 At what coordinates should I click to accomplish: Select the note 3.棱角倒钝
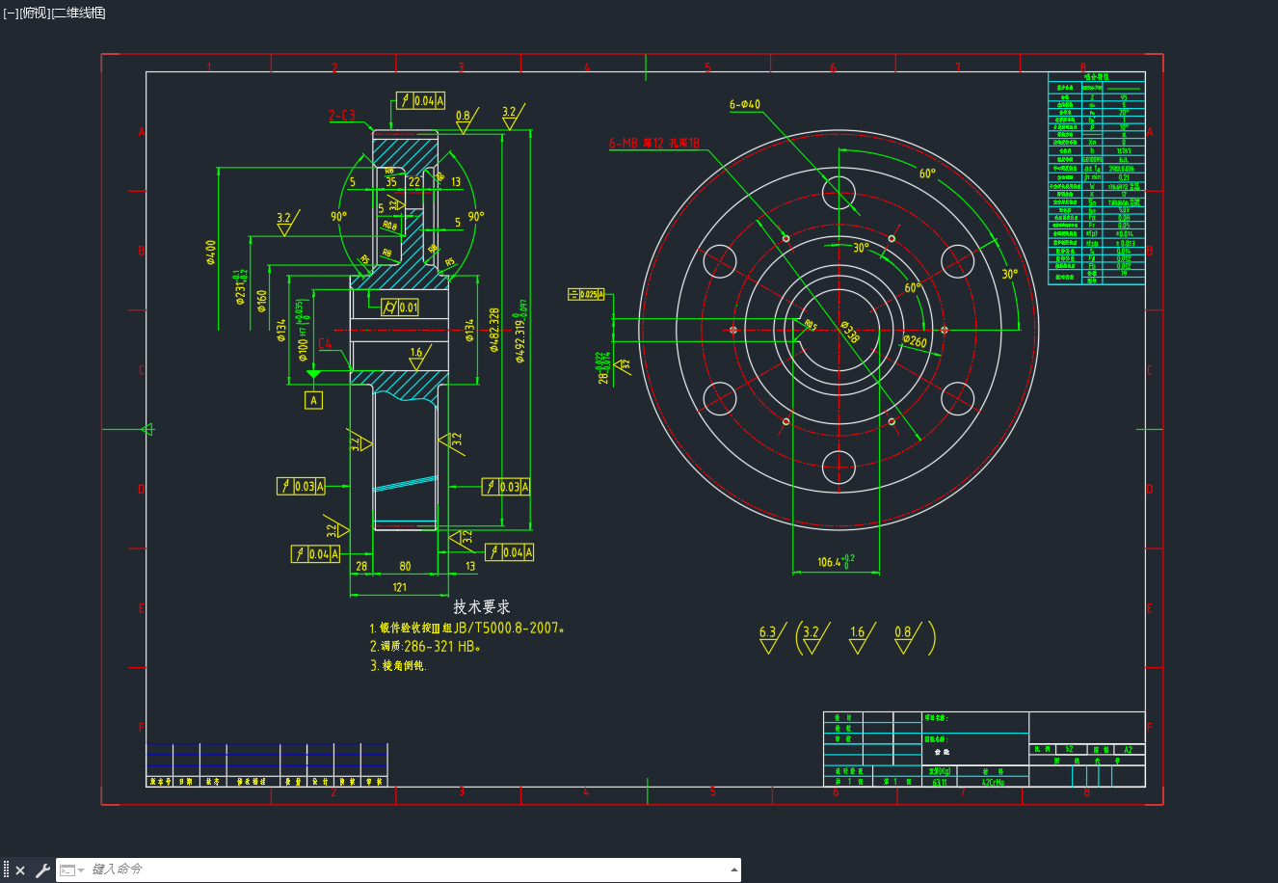(398, 665)
